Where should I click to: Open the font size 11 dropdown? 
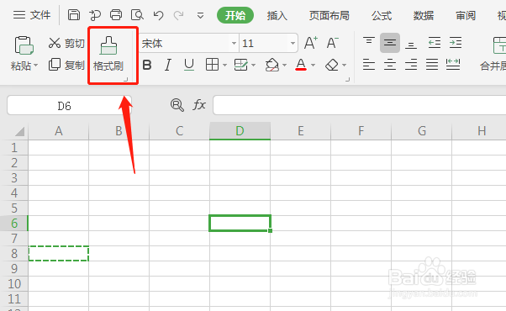pos(293,43)
